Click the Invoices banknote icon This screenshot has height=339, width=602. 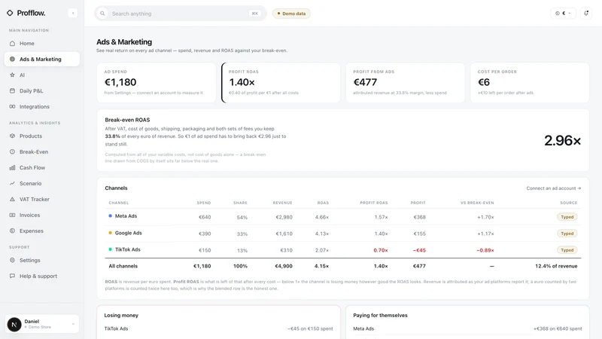pyautogui.click(x=12, y=215)
